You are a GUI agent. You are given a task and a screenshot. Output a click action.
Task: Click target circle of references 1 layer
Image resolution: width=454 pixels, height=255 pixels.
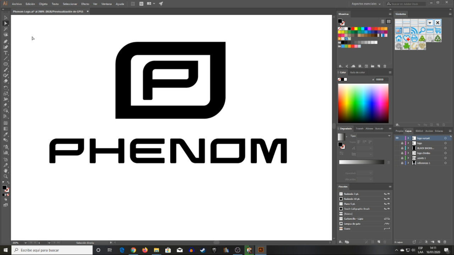[445, 163]
